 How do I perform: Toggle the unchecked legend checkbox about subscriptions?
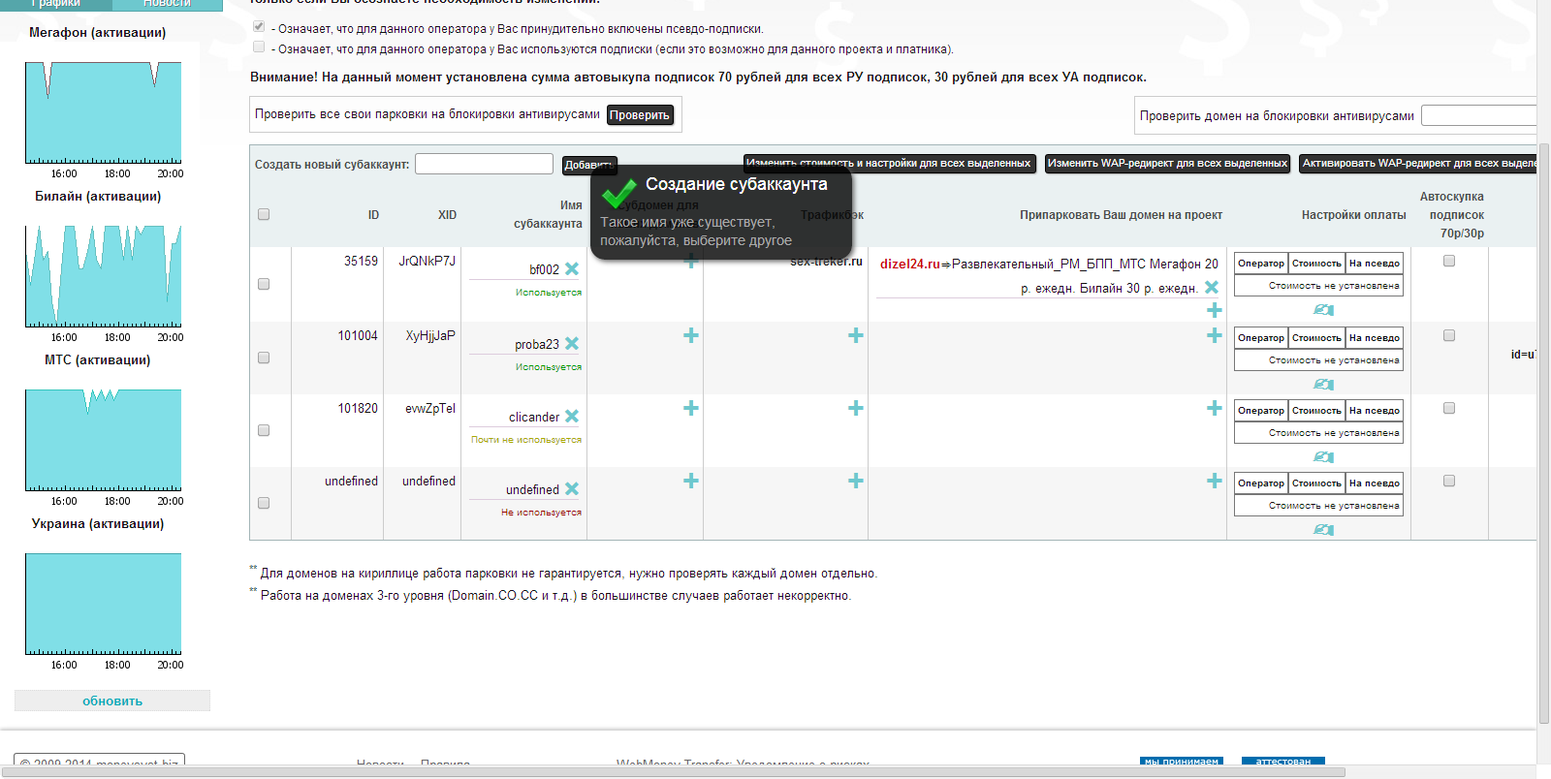point(259,47)
